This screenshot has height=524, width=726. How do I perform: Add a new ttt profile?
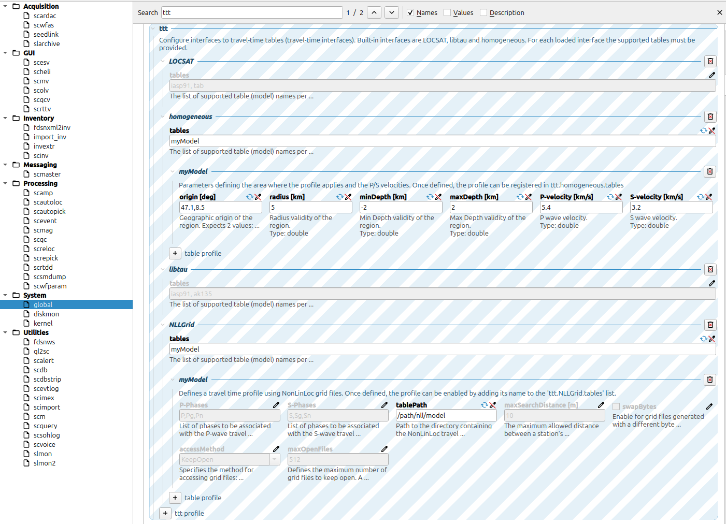pyautogui.click(x=165, y=513)
